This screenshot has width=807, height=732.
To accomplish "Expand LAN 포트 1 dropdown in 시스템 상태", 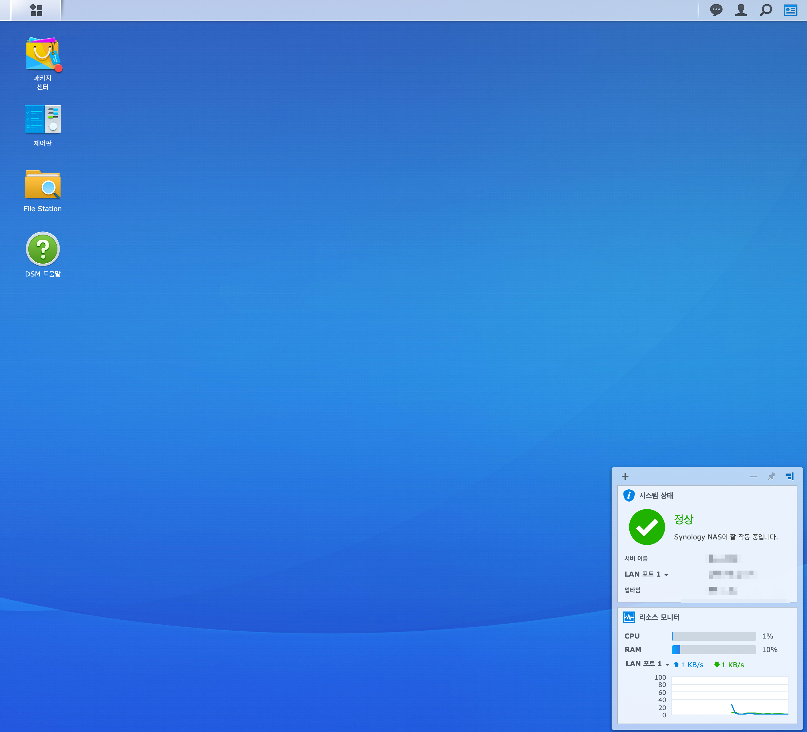I will [666, 575].
